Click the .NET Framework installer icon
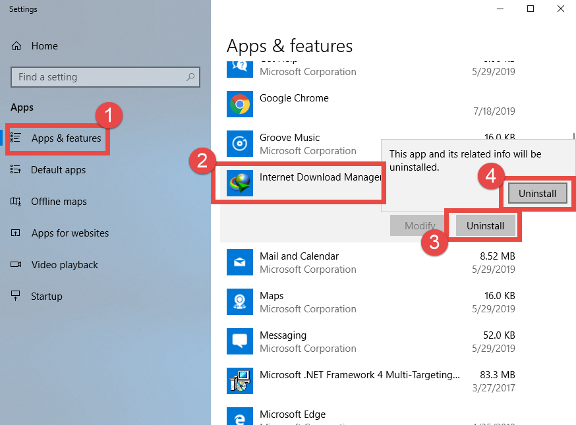The image size is (576, 425). (x=239, y=381)
